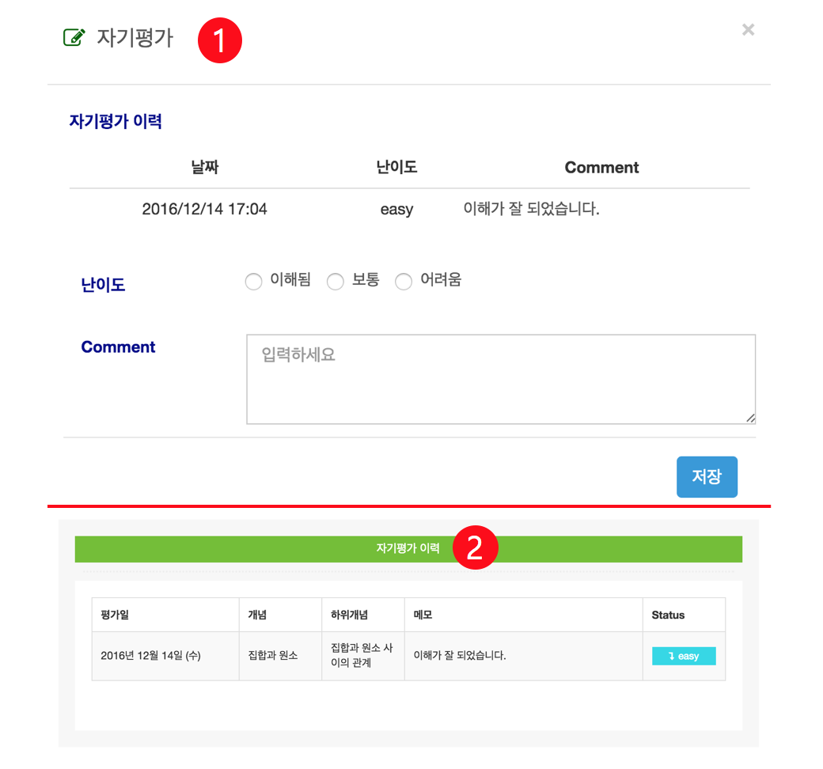This screenshot has width=823, height=769.
Task: Click the red number 1 marker
Action: click(220, 40)
